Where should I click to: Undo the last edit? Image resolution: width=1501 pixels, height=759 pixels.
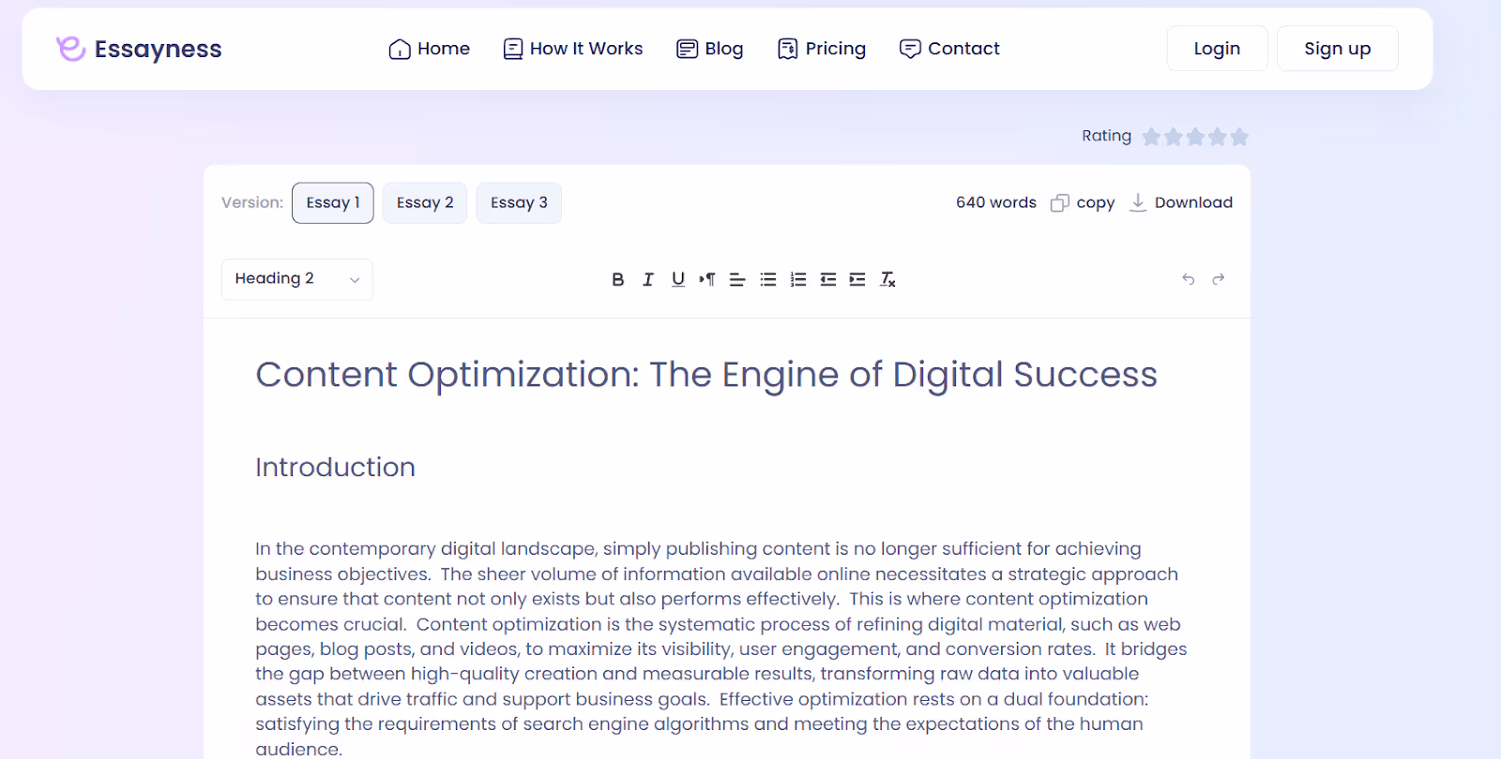click(1189, 279)
